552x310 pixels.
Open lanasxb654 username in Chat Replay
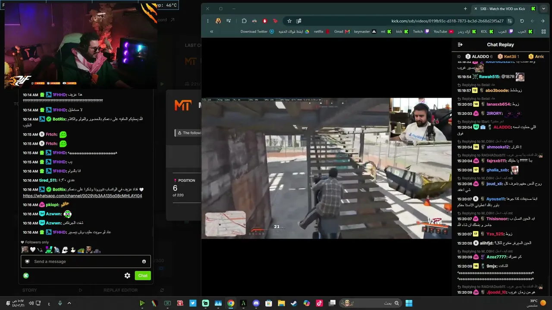(x=499, y=104)
